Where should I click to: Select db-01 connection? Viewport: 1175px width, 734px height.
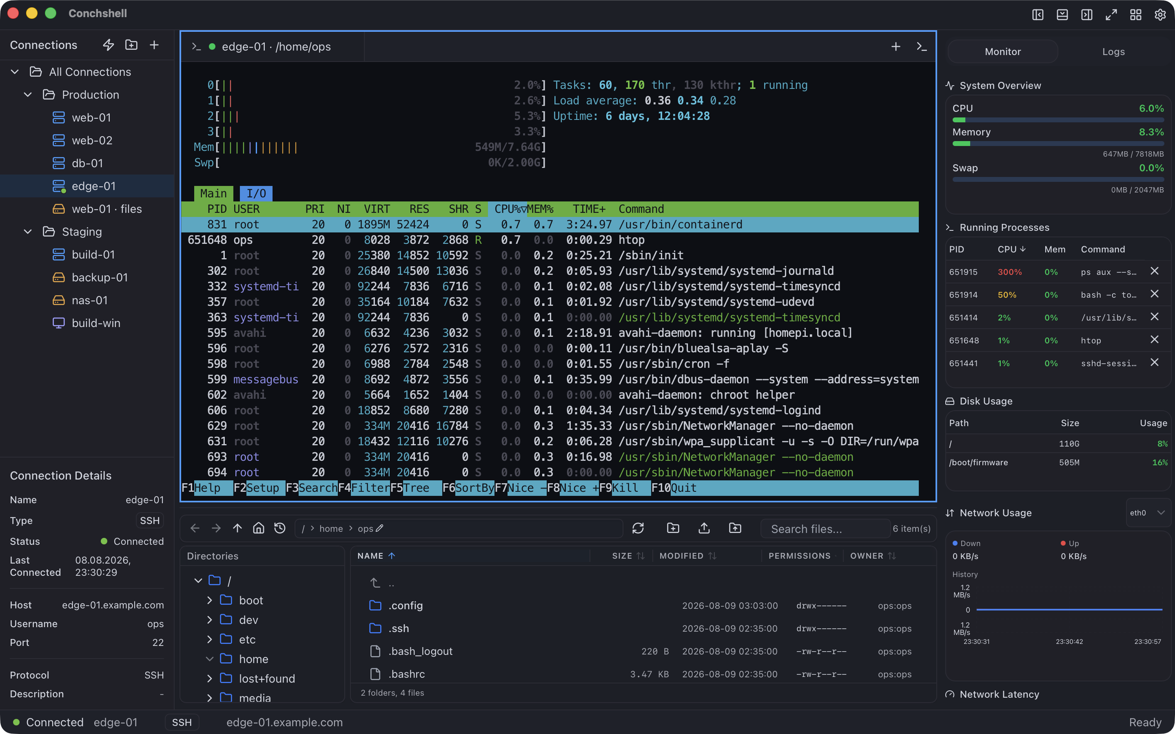pos(87,163)
